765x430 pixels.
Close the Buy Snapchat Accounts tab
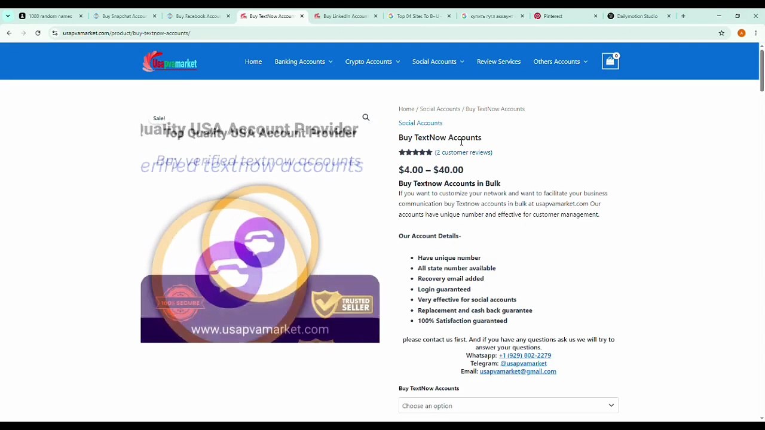click(154, 16)
